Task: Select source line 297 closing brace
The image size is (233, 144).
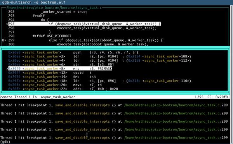Action: 30,32
